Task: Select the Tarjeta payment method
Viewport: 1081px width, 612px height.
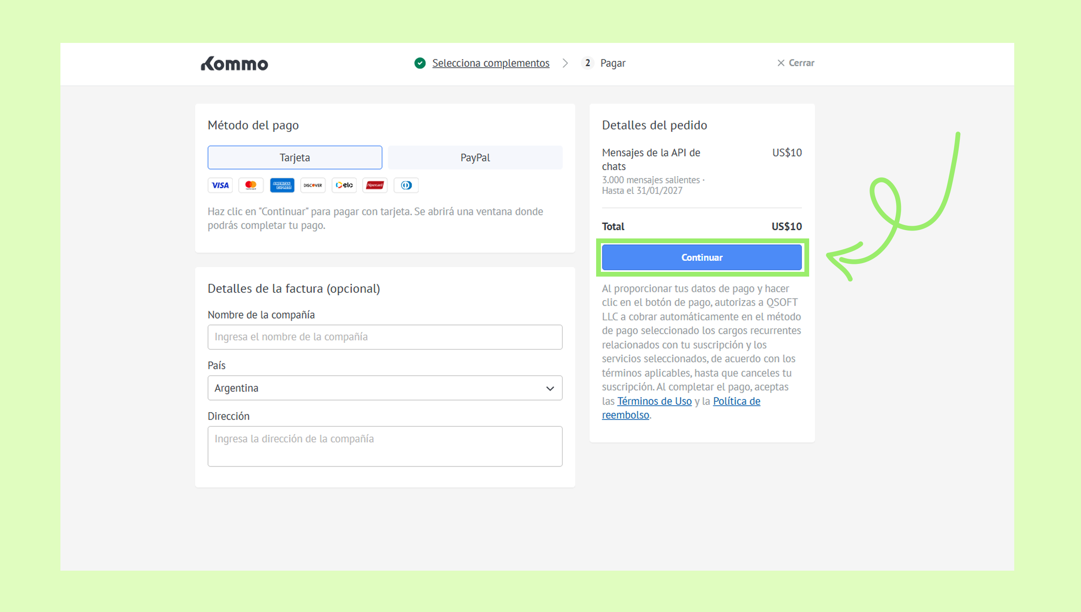Action: coord(295,158)
